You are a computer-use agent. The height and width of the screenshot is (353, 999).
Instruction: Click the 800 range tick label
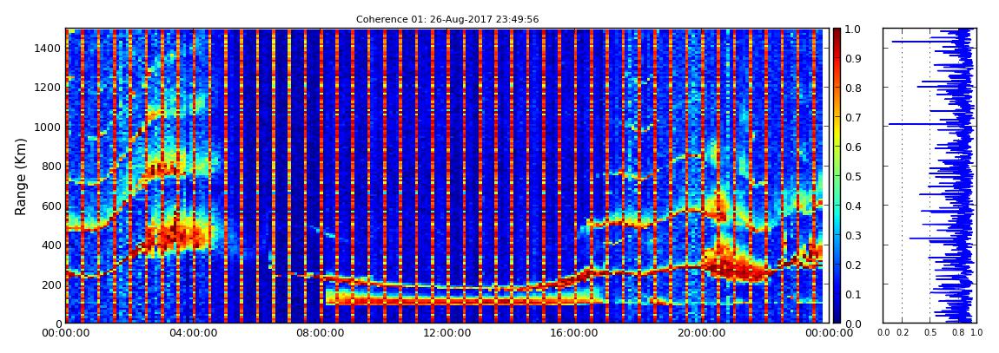51,167
